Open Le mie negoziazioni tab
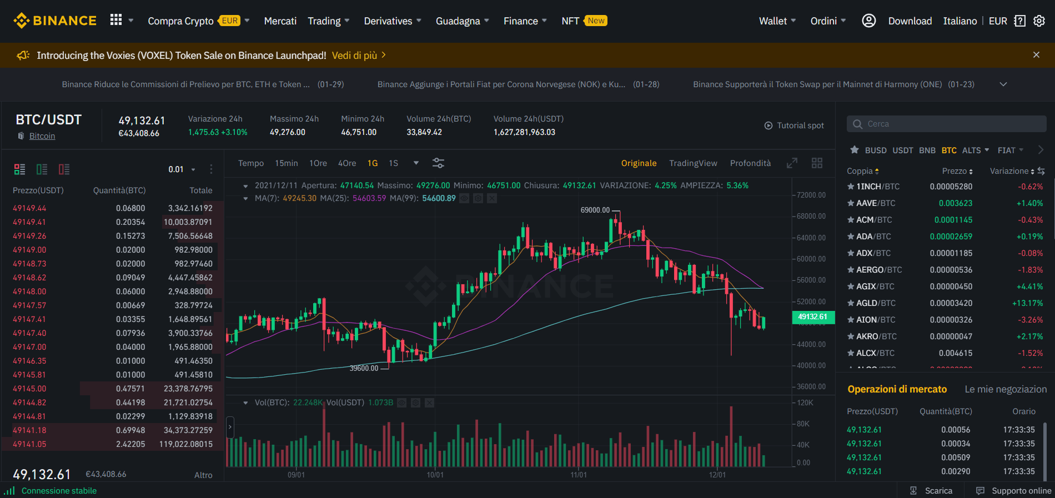1055x498 pixels. pos(1006,389)
